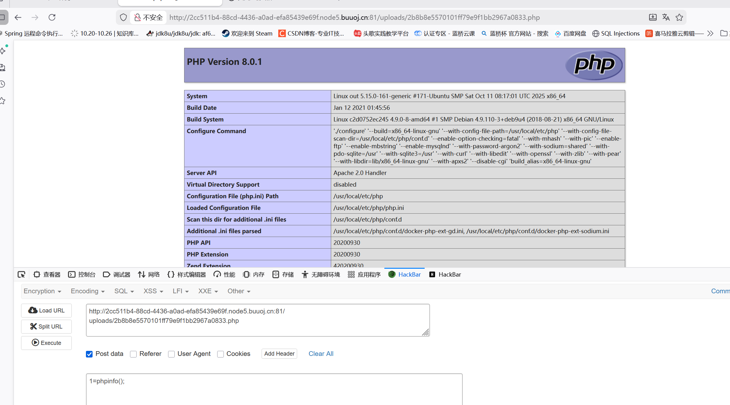The image size is (730, 405).
Task: Open the 网络 network tab
Action: [149, 274]
